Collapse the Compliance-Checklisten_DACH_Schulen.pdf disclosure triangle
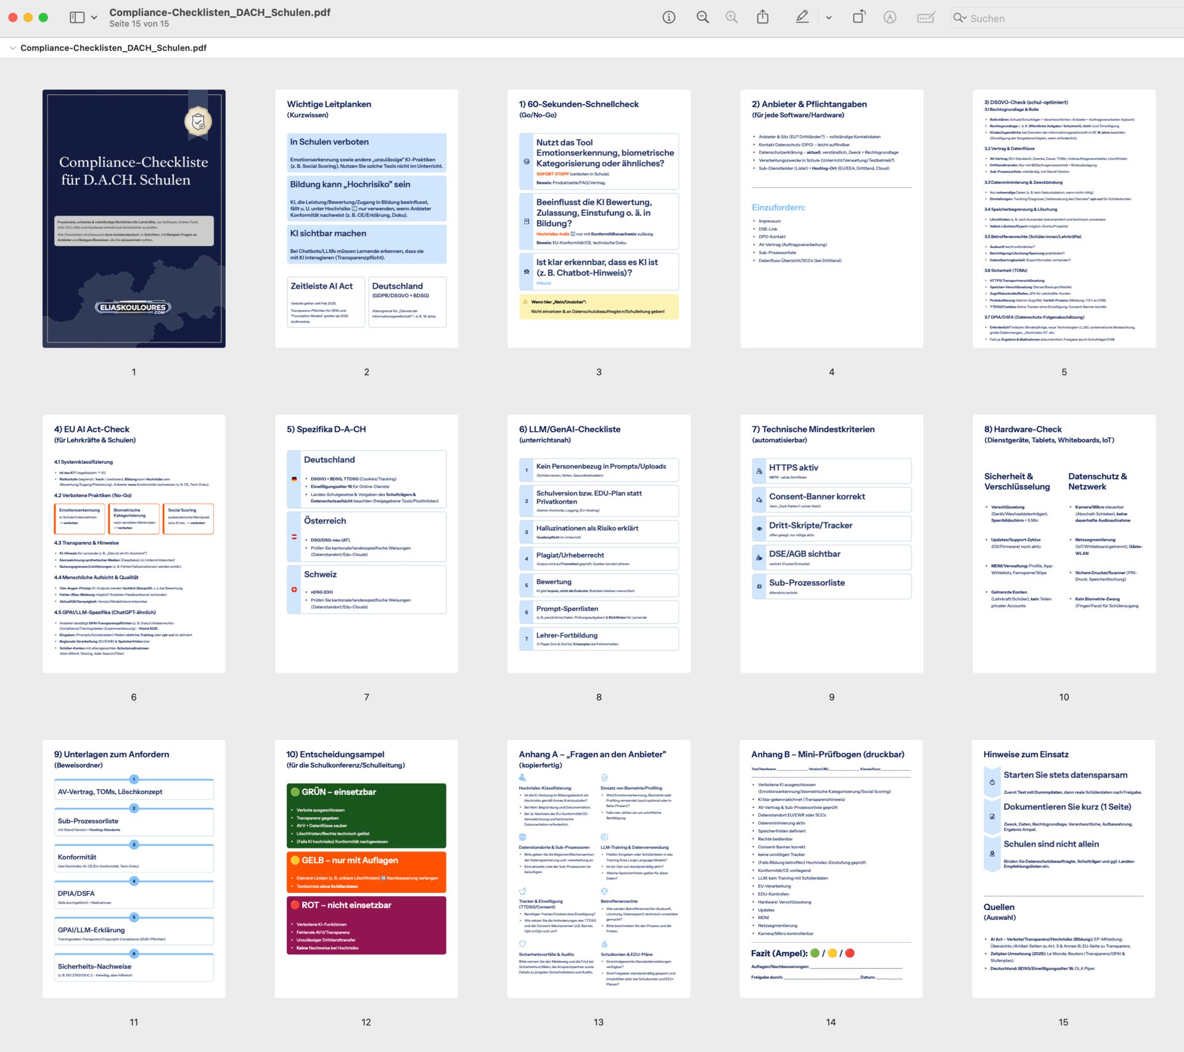This screenshot has width=1184, height=1052. click(x=12, y=48)
